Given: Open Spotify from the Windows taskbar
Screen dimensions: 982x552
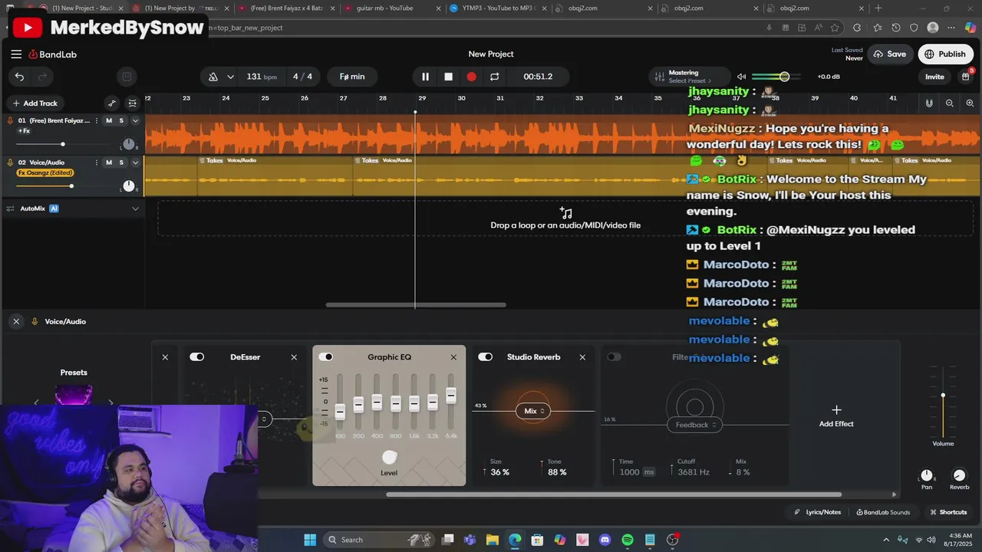Looking at the screenshot, I should (628, 540).
